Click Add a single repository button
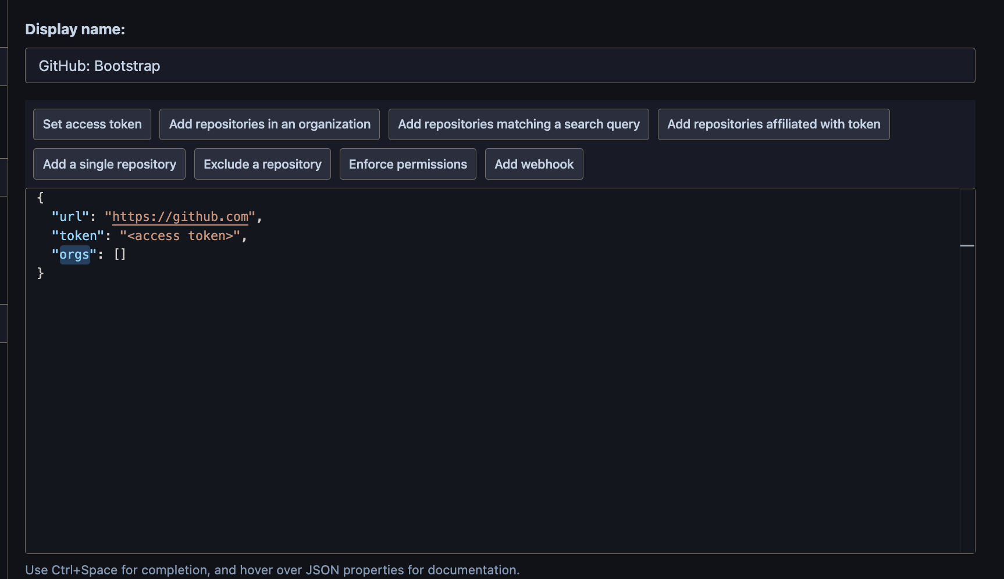 click(109, 164)
